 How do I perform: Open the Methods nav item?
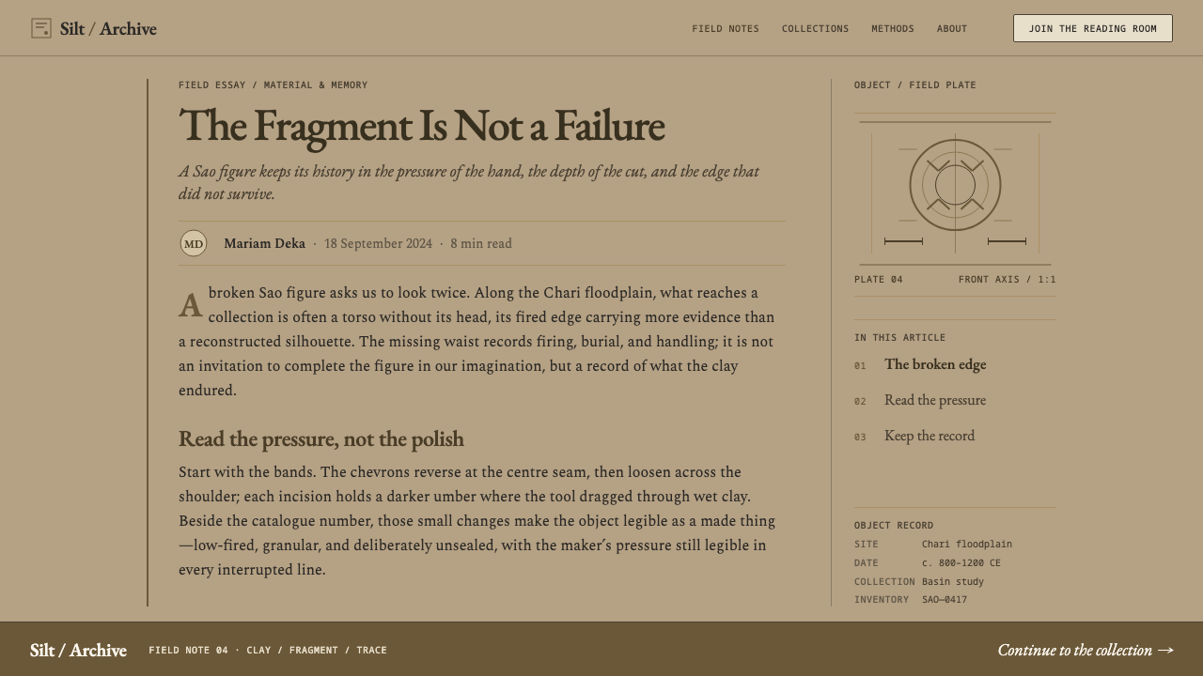893,29
